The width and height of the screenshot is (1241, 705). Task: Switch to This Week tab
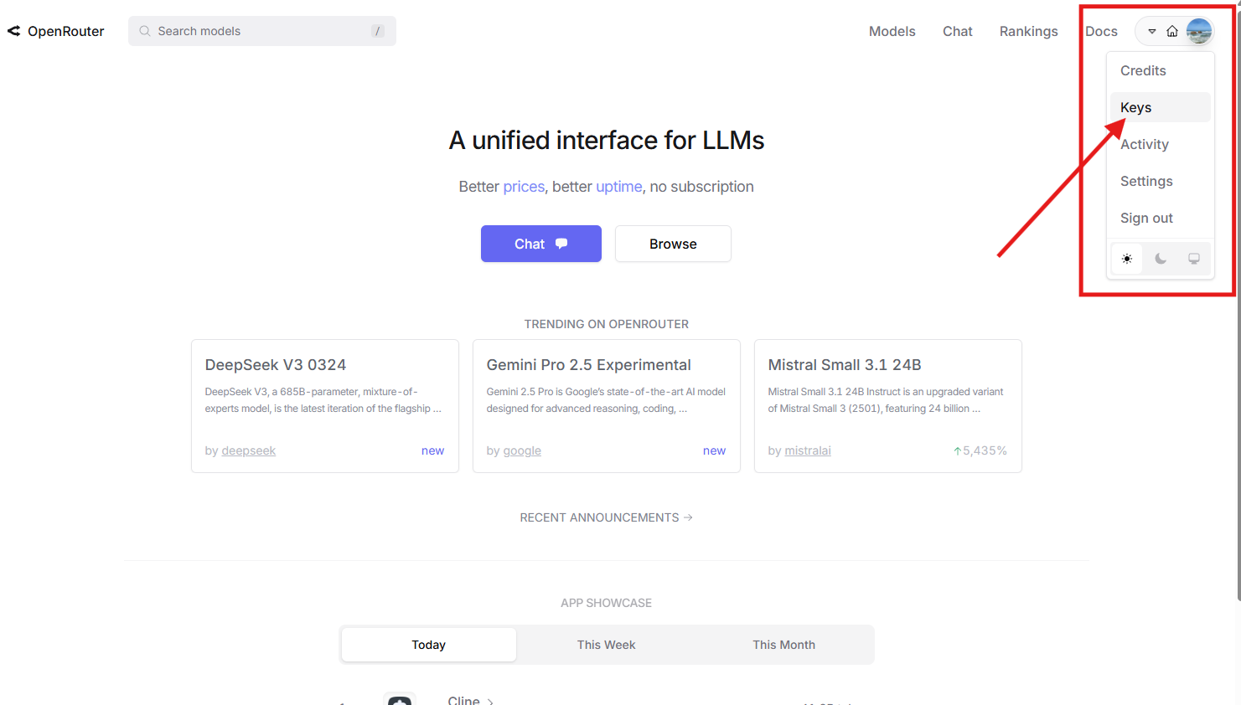point(606,645)
